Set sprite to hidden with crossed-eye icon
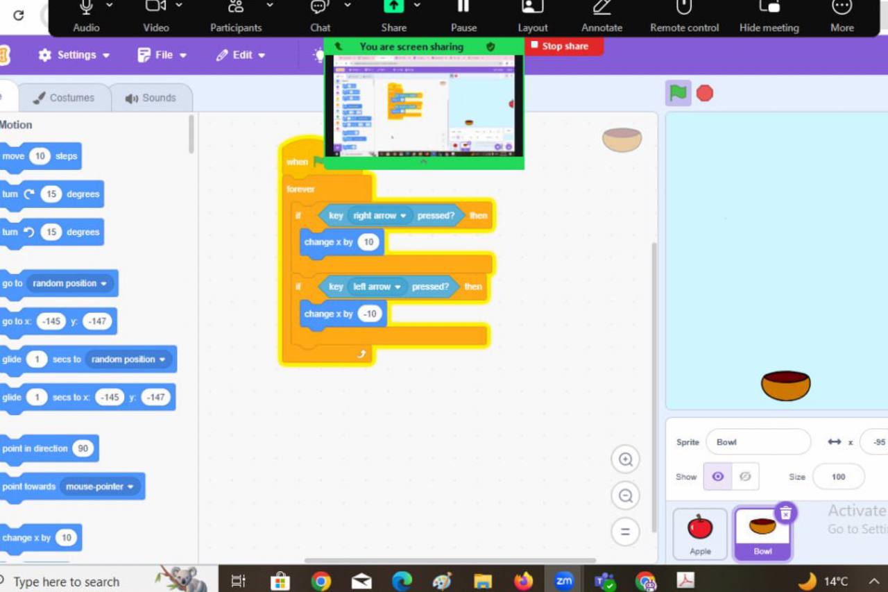Screen dimensions: 888x592 [x=745, y=477]
